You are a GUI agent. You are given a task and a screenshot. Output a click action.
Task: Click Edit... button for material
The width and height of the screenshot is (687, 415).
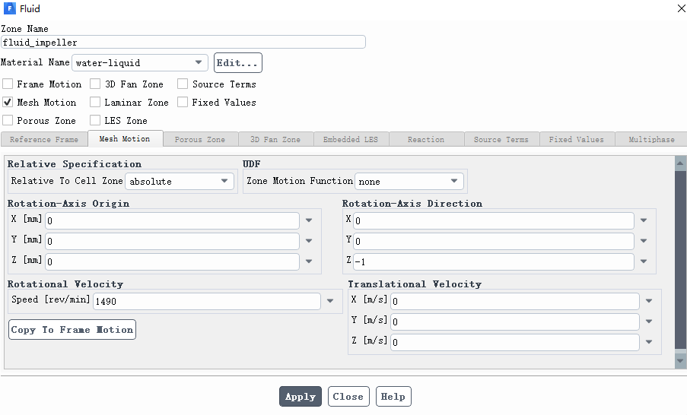click(238, 62)
